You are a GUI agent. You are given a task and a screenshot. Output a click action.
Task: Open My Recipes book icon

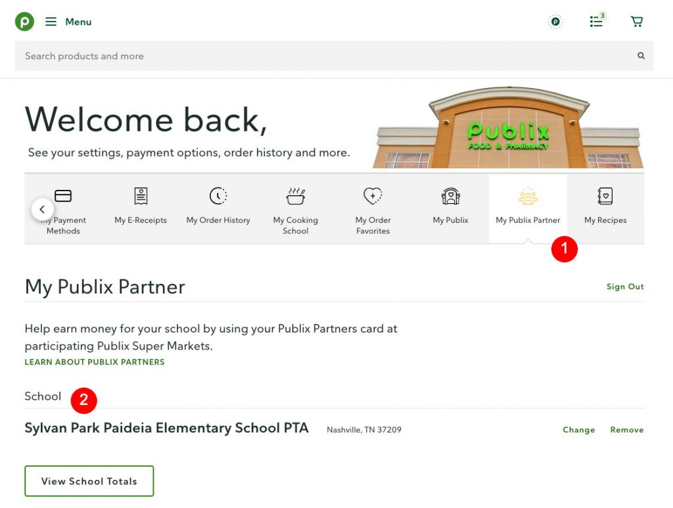click(x=605, y=196)
